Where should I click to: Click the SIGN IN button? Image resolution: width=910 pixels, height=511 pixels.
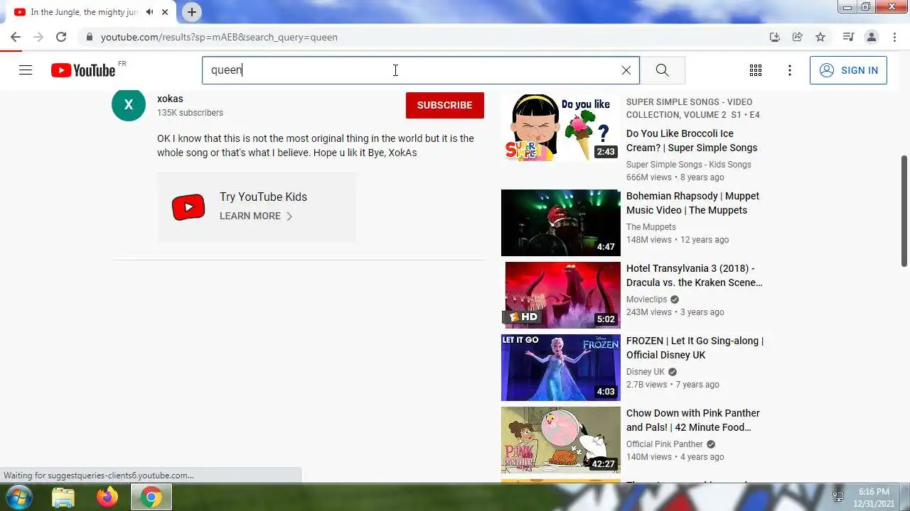tap(848, 70)
